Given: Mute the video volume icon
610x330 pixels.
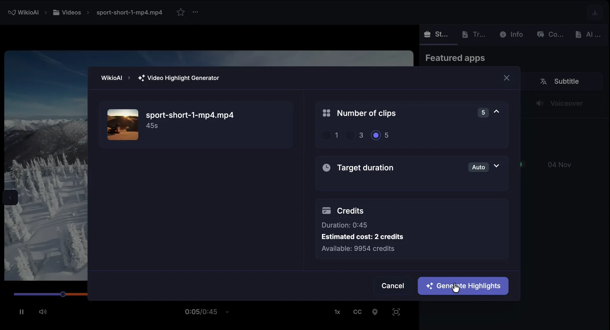Looking at the screenshot, I should (43, 312).
